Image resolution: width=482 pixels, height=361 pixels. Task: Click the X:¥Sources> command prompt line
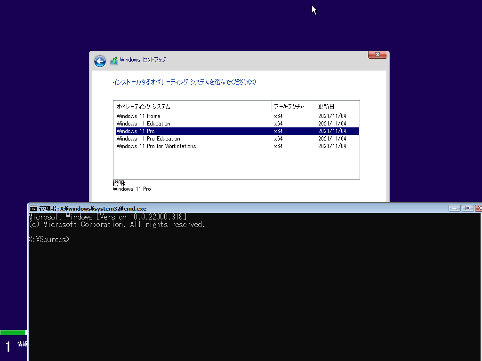point(49,239)
